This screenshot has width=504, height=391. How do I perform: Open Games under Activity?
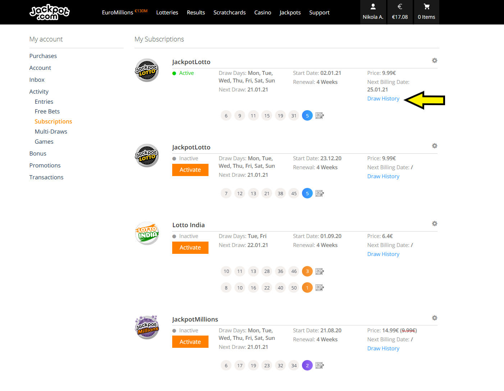click(44, 141)
